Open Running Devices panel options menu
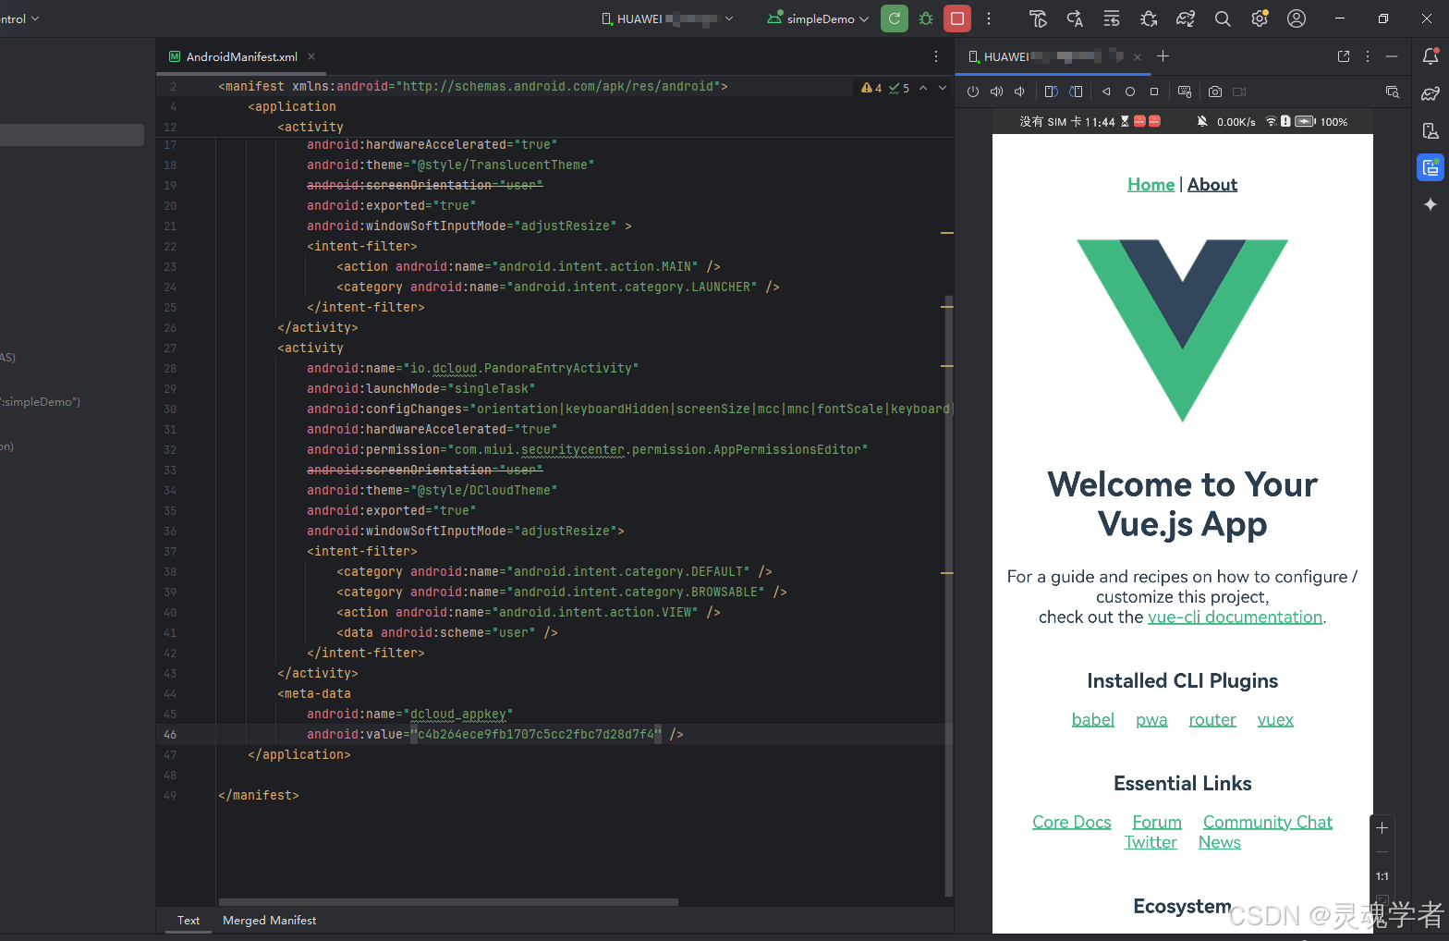The width and height of the screenshot is (1449, 941). (x=1368, y=56)
